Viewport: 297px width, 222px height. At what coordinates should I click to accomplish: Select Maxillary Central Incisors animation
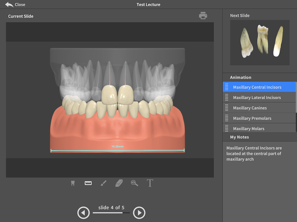pos(257,87)
